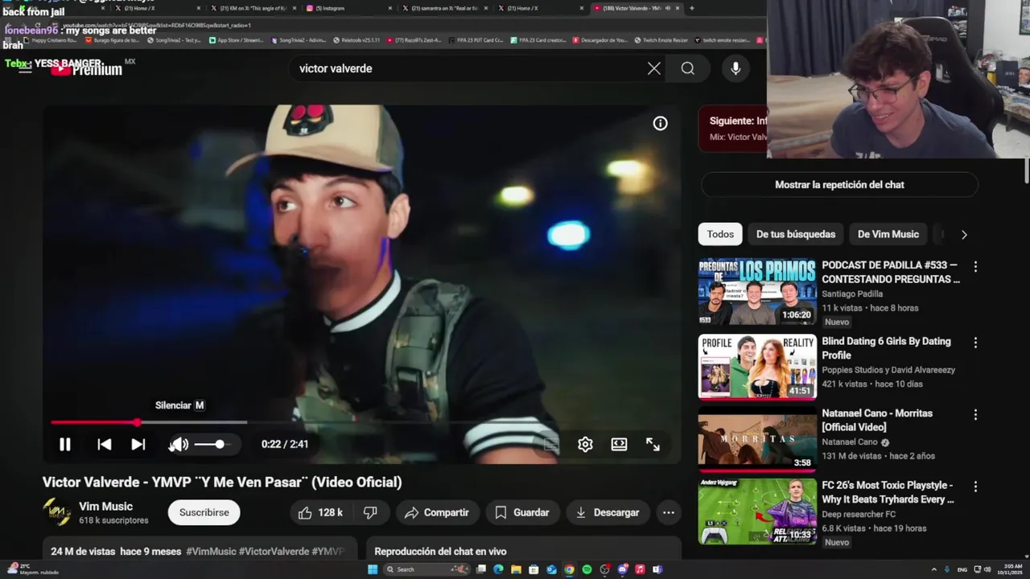Screen dimensions: 1030x579
Task: Open the taskbar clock showing 3:05 AM
Action: (x=1010, y=569)
